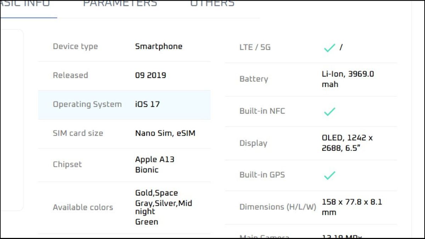The height and width of the screenshot is (239, 425).
Task: Click the Built-in NFC checkmark icon
Action: pos(329,112)
